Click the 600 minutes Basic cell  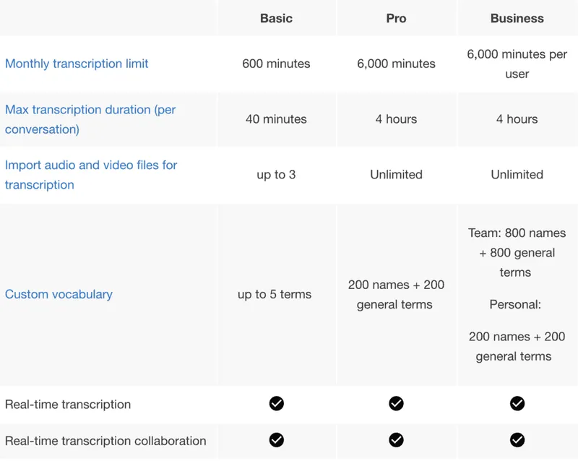[x=276, y=64]
